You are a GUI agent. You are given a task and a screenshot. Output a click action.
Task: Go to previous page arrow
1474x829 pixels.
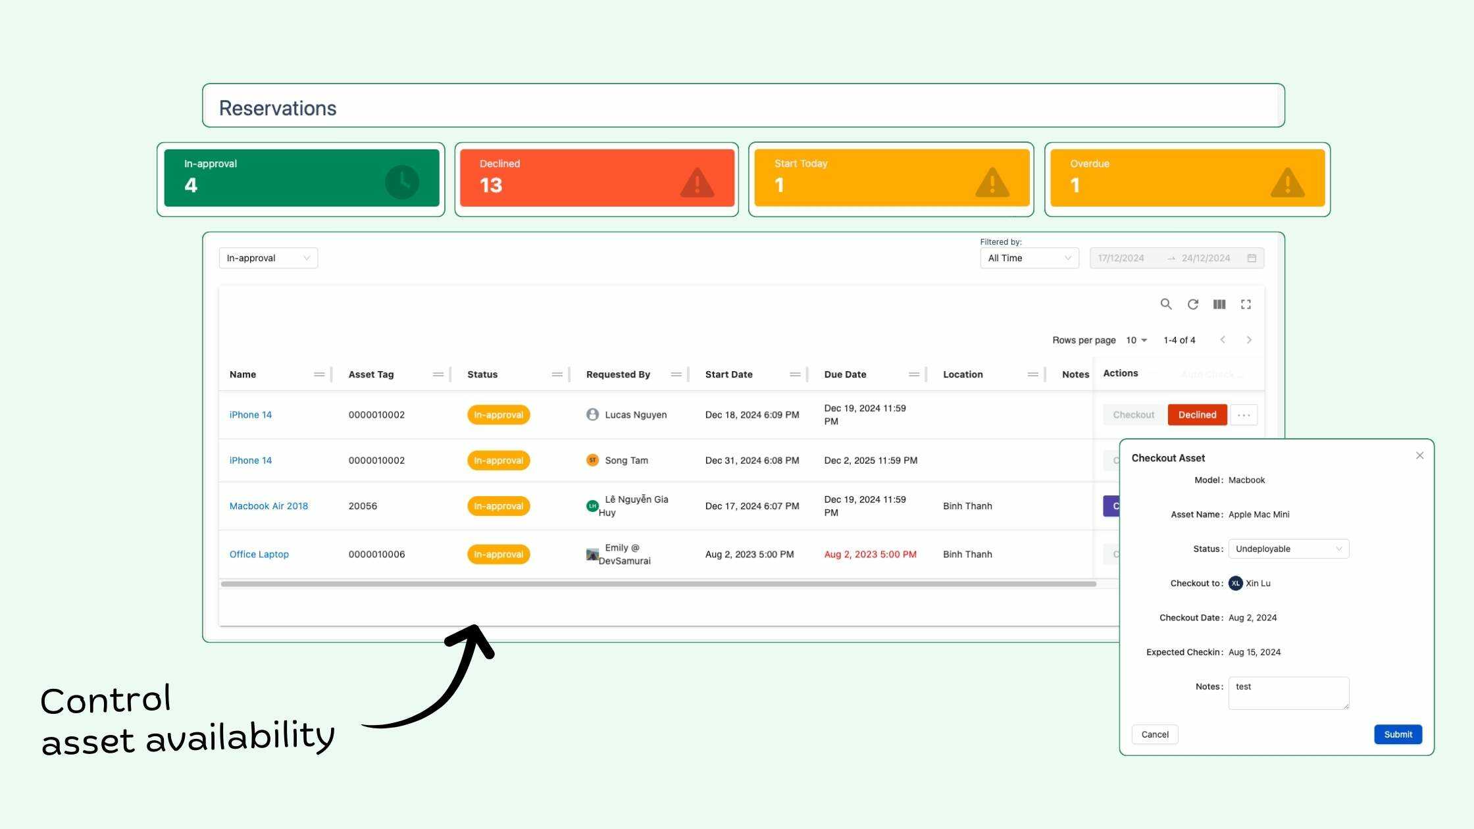coord(1223,340)
